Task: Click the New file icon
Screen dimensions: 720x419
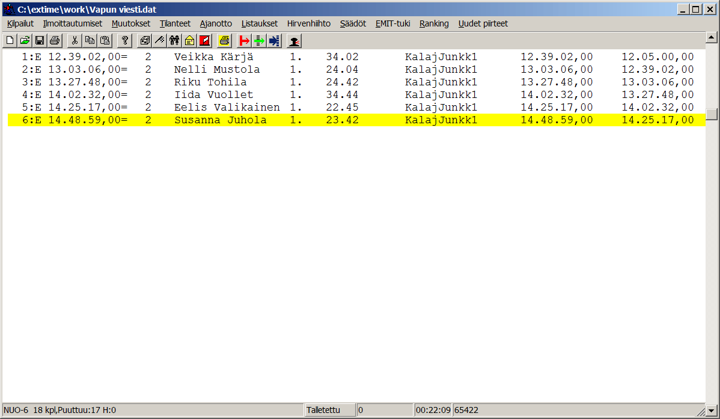Action: (10, 41)
